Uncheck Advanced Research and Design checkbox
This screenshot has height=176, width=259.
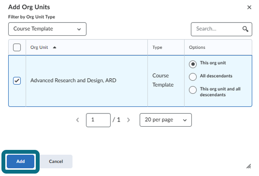17,81
